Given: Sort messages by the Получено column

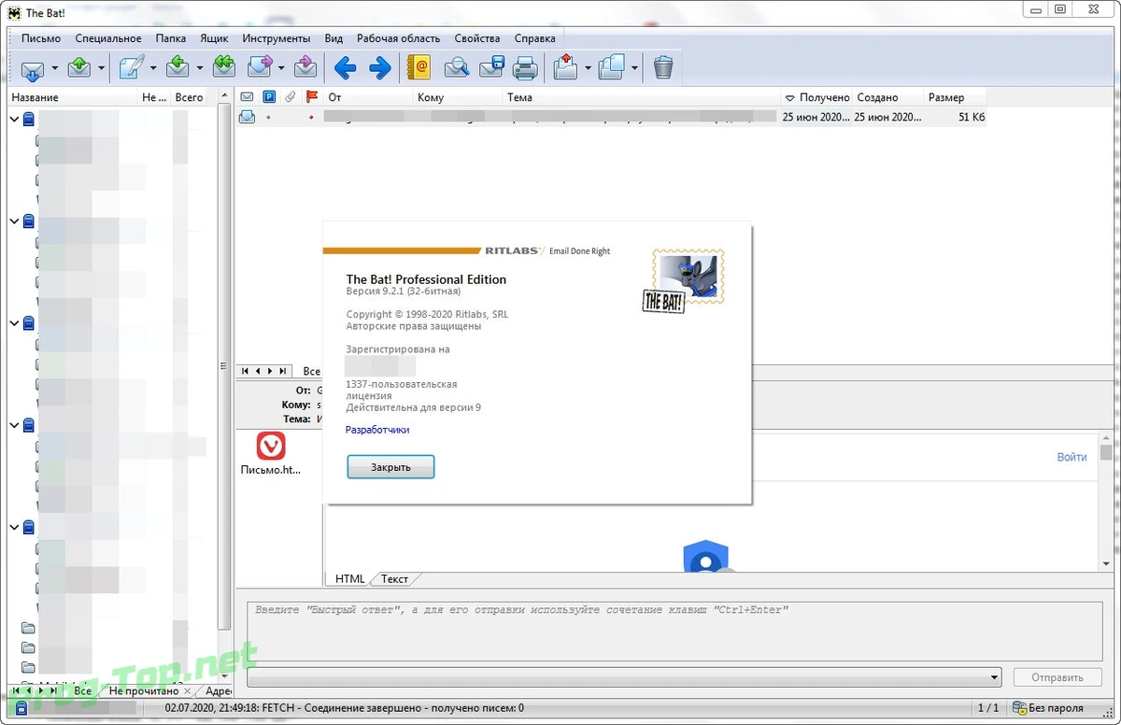Looking at the screenshot, I should point(816,97).
